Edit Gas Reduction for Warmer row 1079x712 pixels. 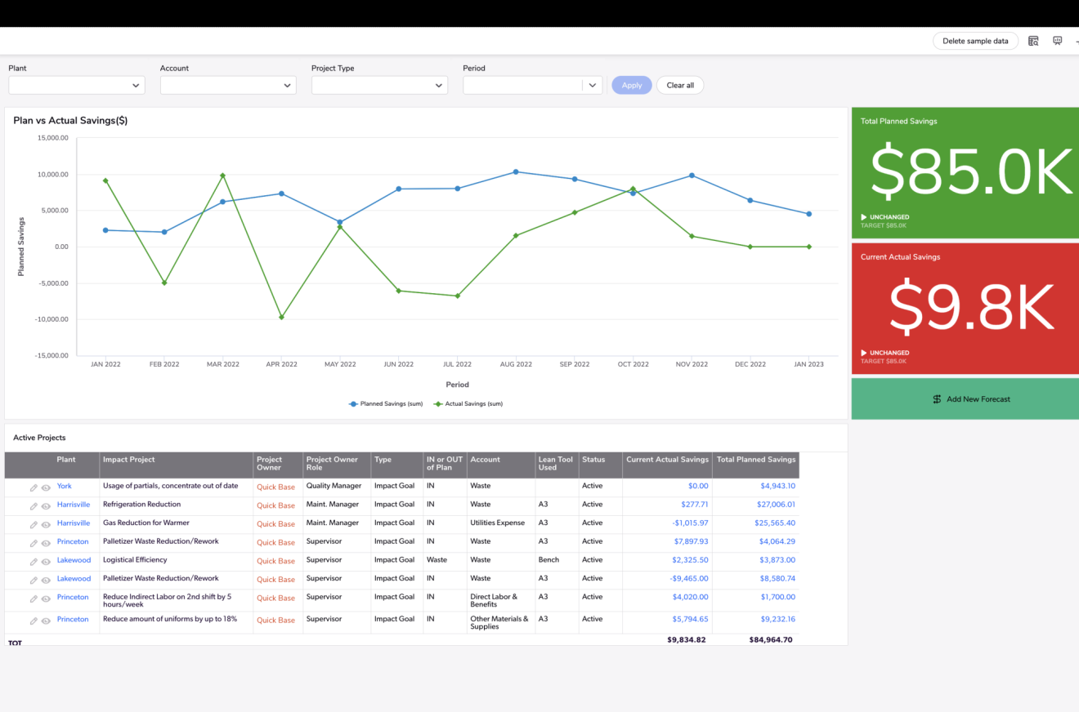point(34,525)
